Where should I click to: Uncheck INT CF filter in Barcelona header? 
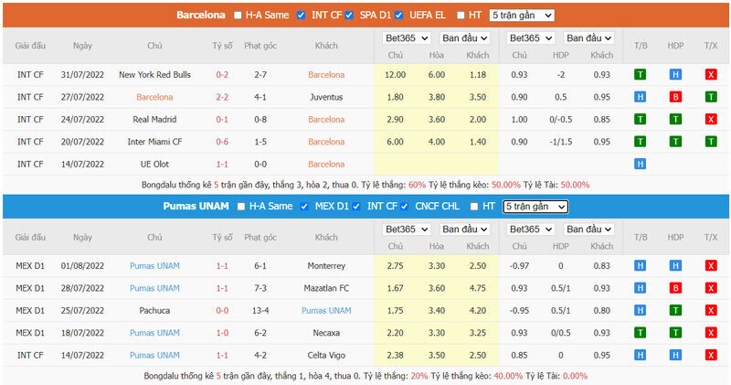click(x=302, y=16)
